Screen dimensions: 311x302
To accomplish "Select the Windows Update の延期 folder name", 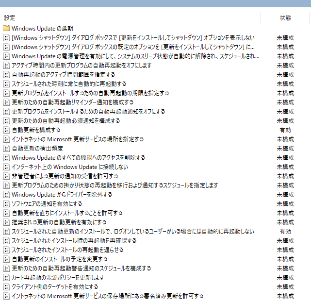I will 42,28.
